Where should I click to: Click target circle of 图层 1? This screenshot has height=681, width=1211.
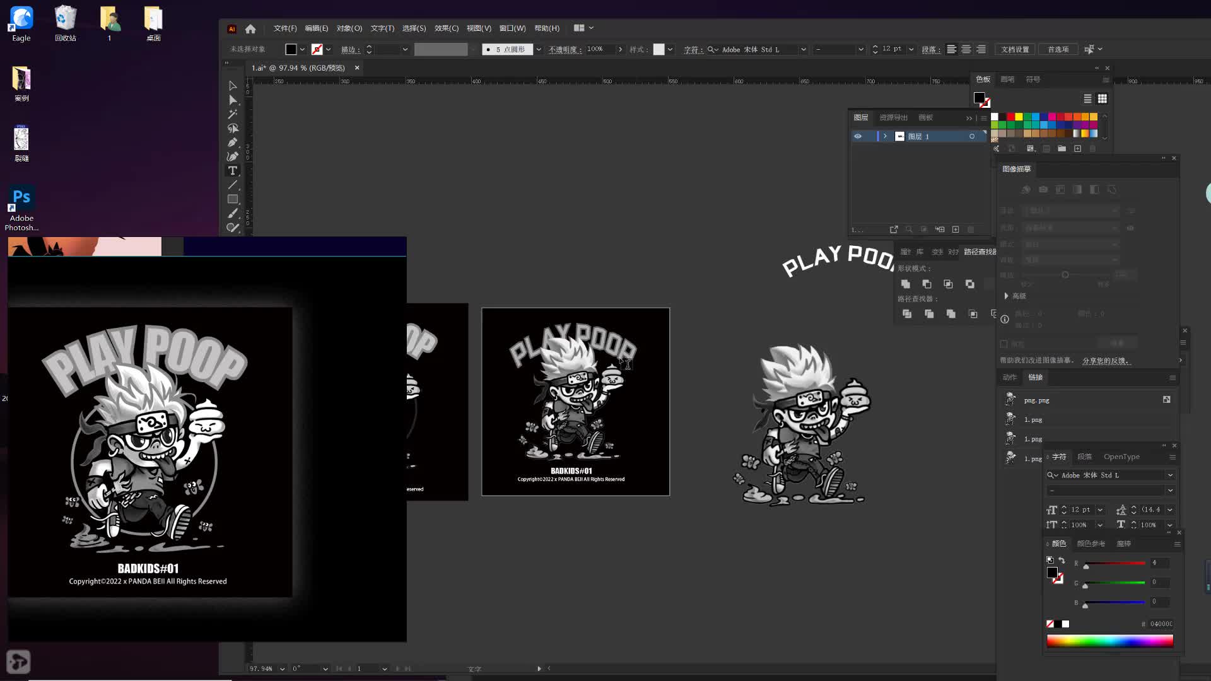pos(972,136)
